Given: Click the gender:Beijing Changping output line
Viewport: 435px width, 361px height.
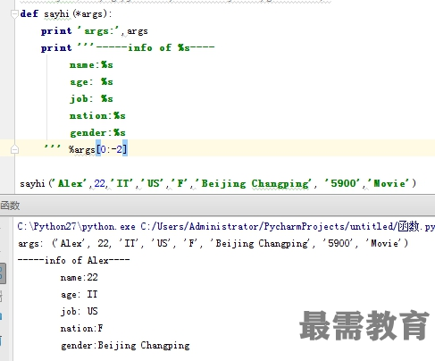Looking at the screenshot, I should pyautogui.click(x=125, y=345).
